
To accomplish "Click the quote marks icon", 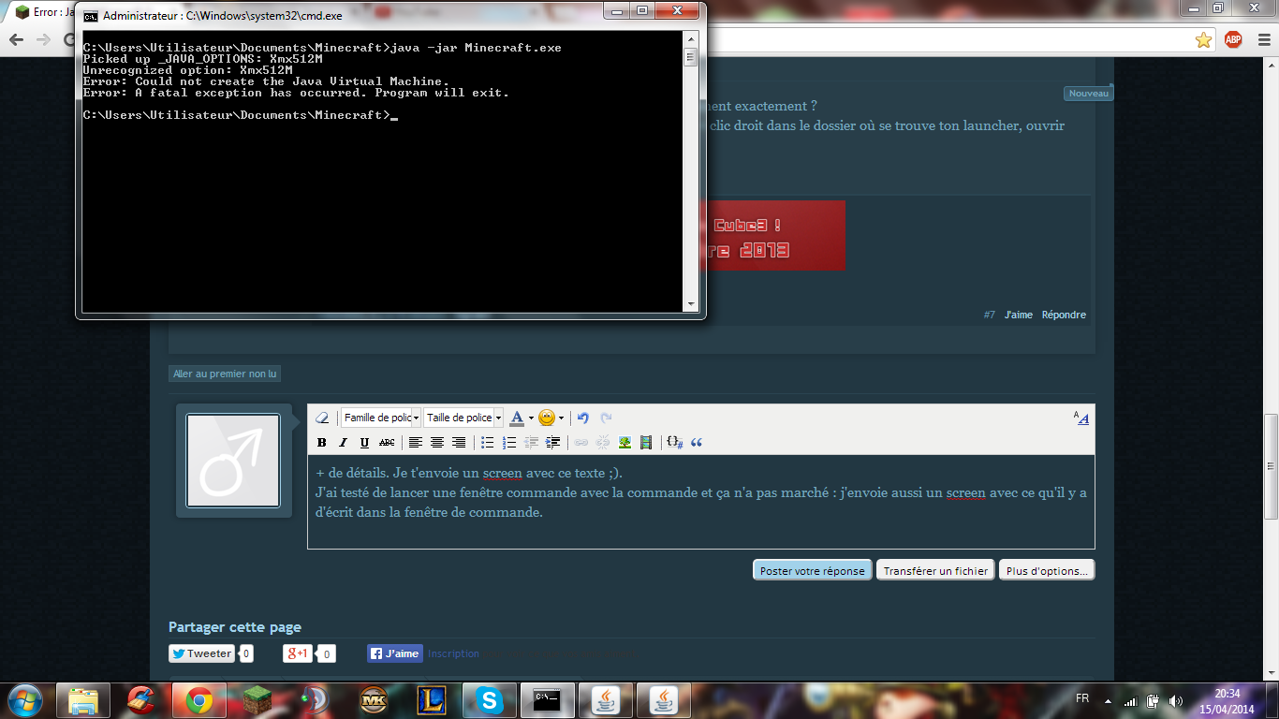I will coord(696,443).
